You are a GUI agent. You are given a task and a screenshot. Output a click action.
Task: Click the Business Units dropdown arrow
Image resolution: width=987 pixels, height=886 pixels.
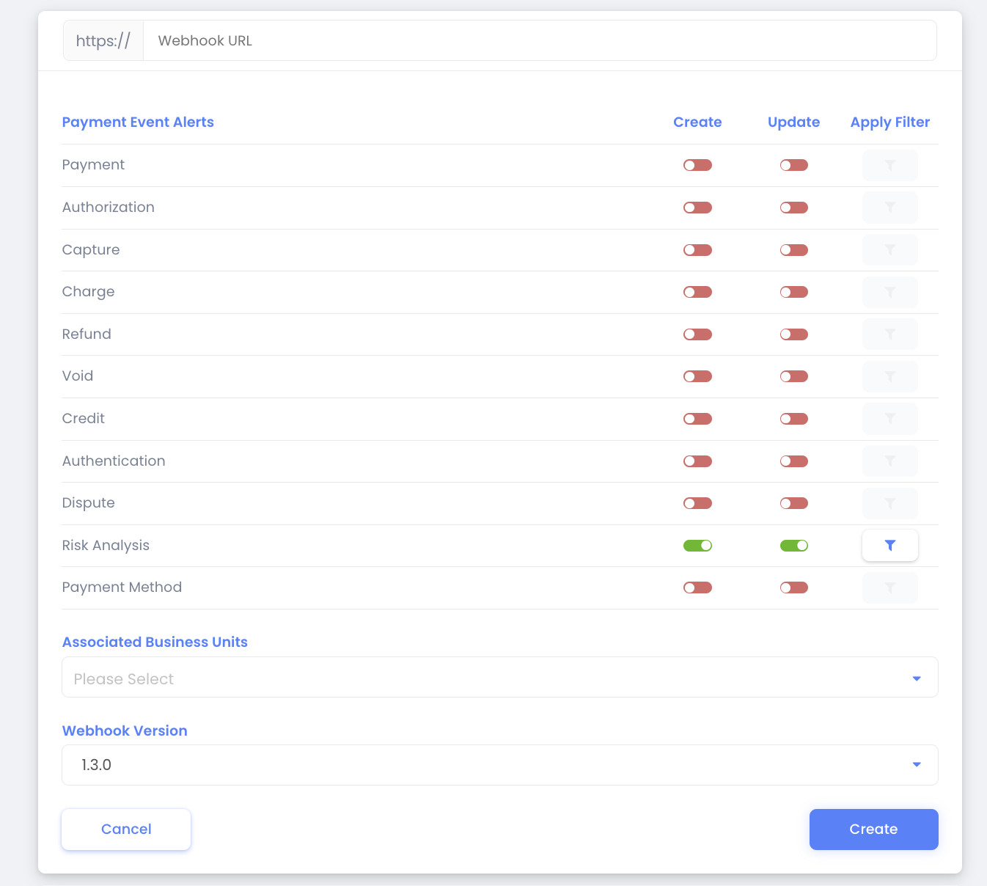[917, 678]
